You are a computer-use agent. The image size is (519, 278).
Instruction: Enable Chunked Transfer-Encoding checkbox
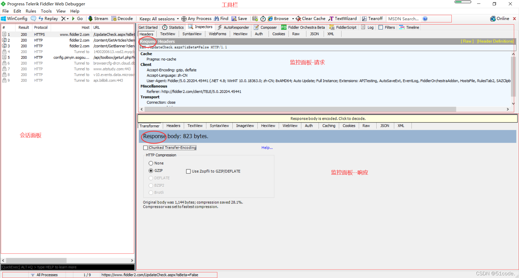click(x=145, y=148)
